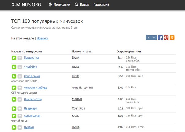Click 128 kbps quality text
The height and width of the screenshot is (132, 185).
(131, 115)
